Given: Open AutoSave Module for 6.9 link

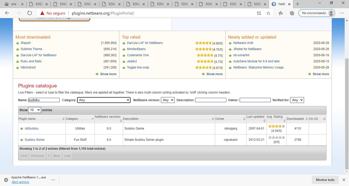Looking at the screenshot, I should [257, 61].
